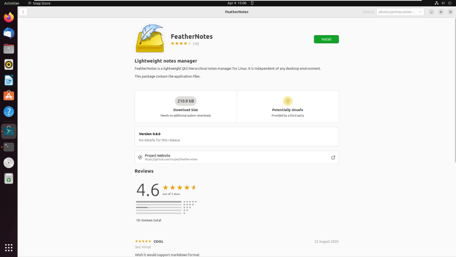Image resolution: width=456 pixels, height=257 pixels.
Task: Open the Trash from the dock
Action: 9,178
